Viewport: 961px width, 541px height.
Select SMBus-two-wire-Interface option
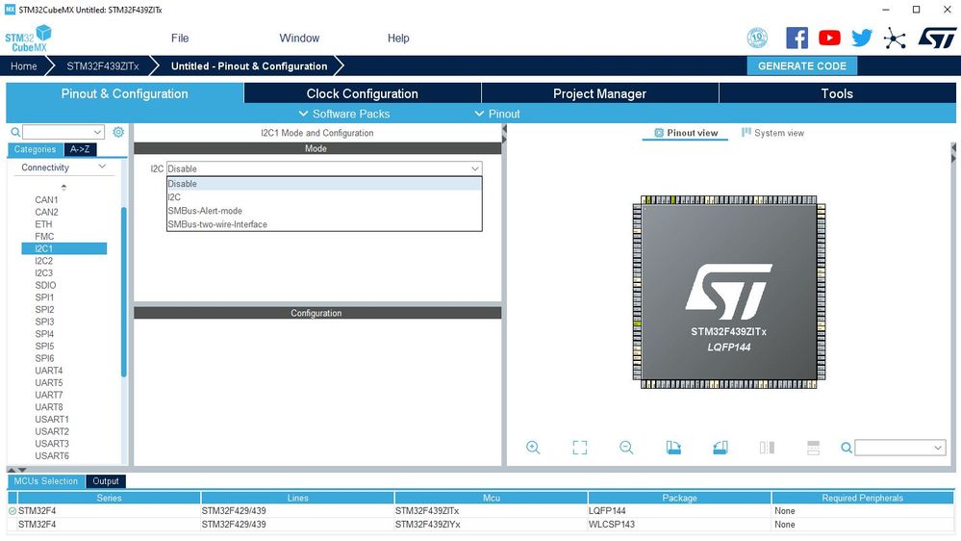tap(324, 224)
